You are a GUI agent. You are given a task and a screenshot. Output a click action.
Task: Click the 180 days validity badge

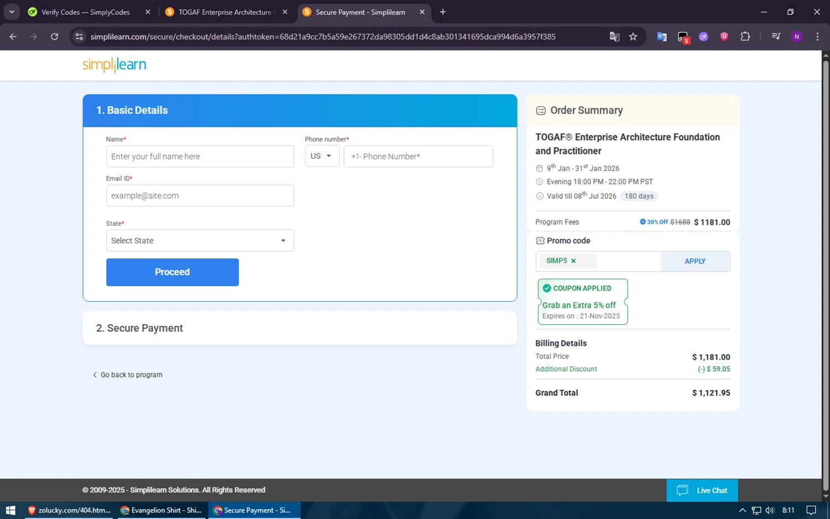tap(639, 196)
